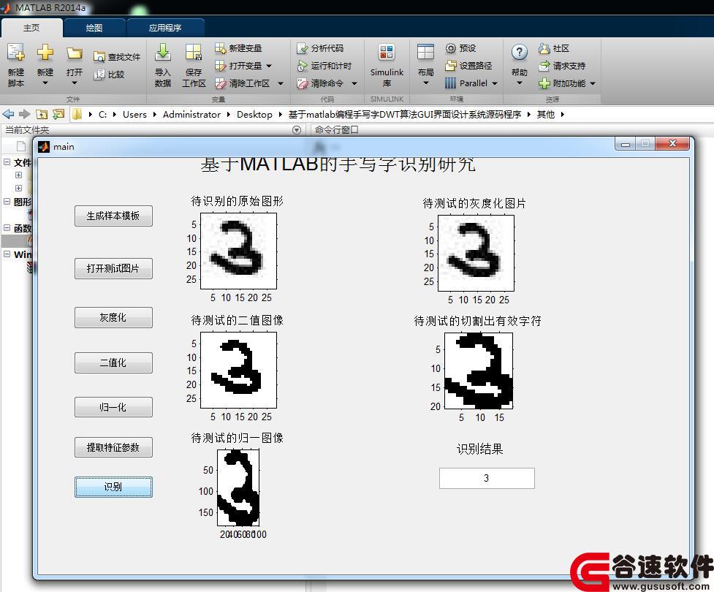The width and height of the screenshot is (714, 592).
Task: Click 运行和计时 (Run and Time) icon
Action: pos(303,66)
